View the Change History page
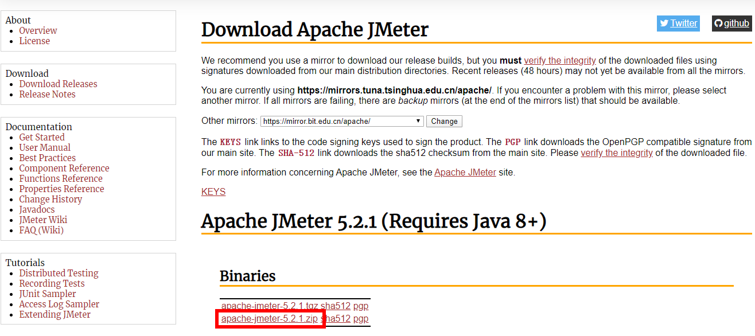Image resolution: width=755 pixels, height=336 pixels. (x=50, y=199)
